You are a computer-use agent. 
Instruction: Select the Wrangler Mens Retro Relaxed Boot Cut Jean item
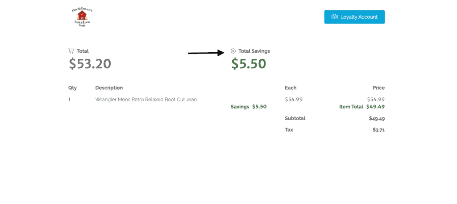tap(146, 100)
